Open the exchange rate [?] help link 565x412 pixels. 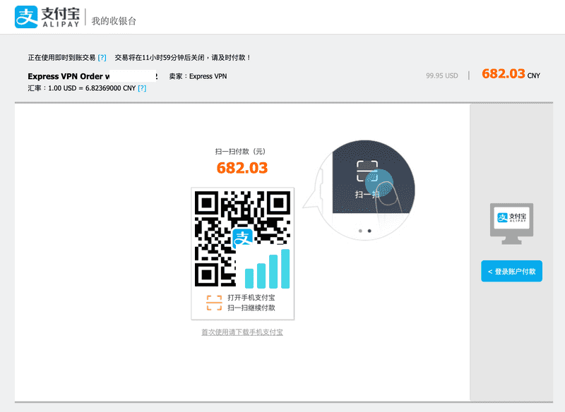[142, 88]
